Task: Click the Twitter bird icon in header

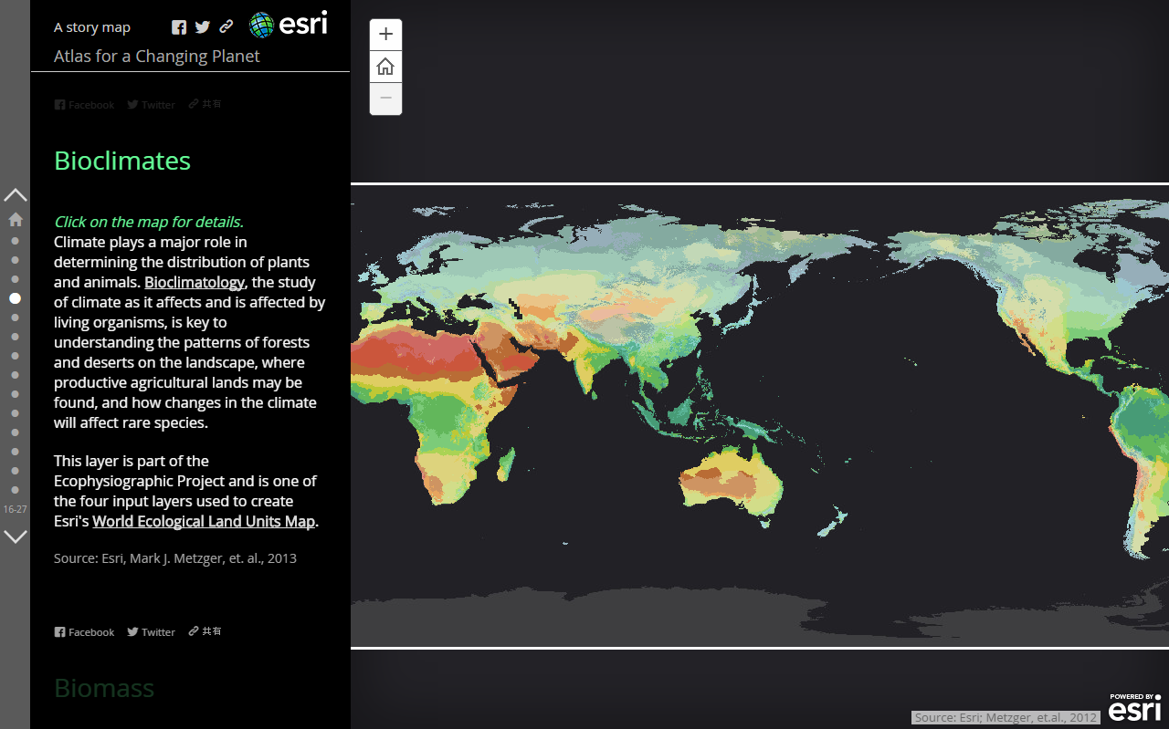Action: pyautogui.click(x=203, y=27)
